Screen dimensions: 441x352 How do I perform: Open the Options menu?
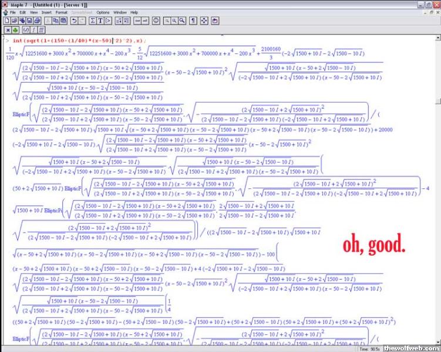(103, 12)
